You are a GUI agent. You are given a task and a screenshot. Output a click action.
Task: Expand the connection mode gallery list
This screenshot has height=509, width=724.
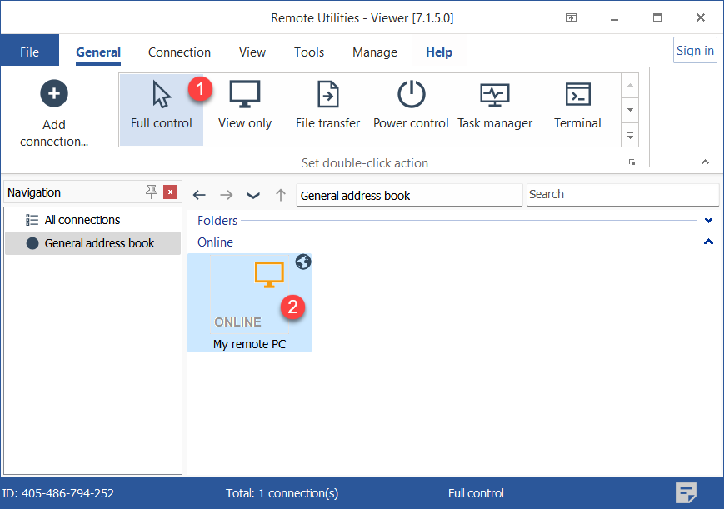click(x=631, y=135)
